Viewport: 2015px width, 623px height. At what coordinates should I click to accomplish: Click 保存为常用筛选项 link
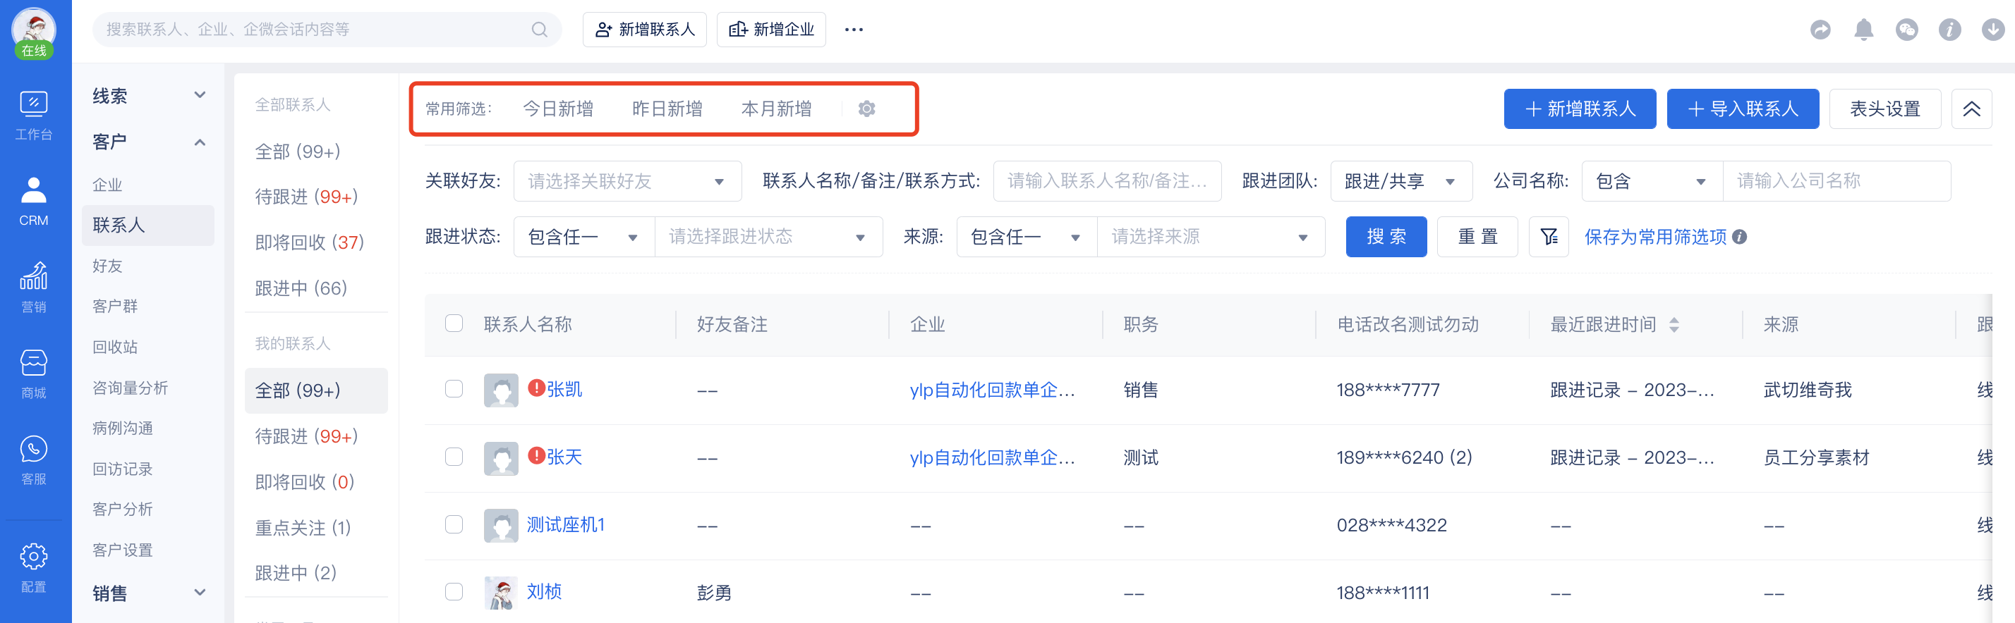1654,237
